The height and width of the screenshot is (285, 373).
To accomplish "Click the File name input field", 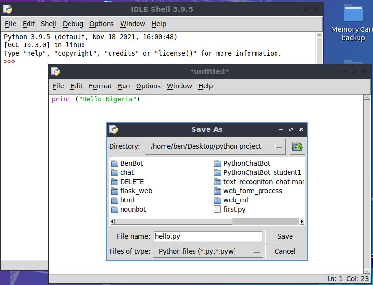I will point(207,237).
